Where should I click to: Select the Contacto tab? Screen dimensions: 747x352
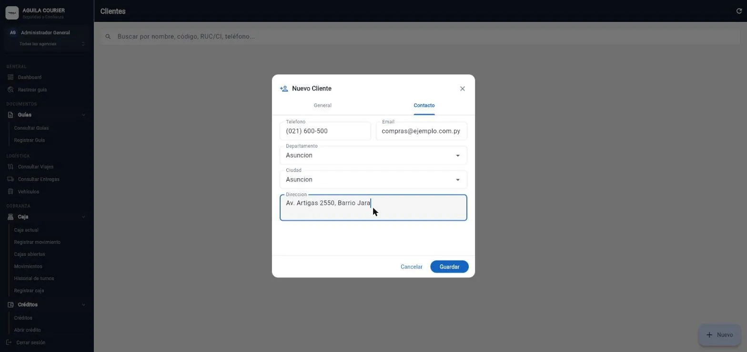tap(424, 105)
